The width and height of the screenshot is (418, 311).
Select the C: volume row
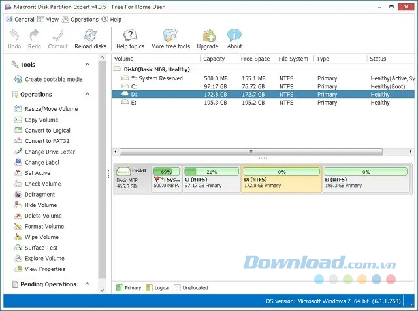tap(263, 86)
